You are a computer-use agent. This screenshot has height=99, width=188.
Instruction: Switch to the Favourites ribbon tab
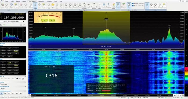pyautogui.click(x=41, y=1)
